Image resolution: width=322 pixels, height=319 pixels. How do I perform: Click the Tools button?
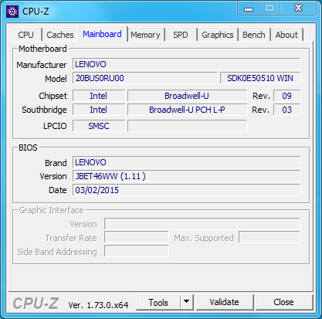click(x=158, y=302)
